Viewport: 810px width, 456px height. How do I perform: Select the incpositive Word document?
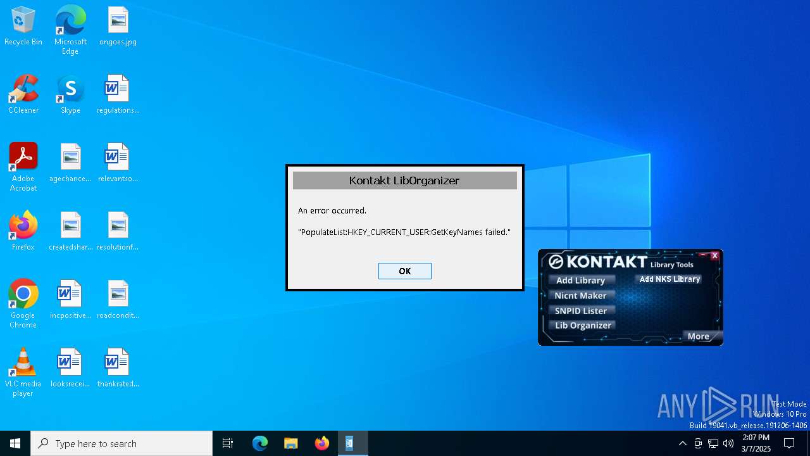(x=70, y=300)
